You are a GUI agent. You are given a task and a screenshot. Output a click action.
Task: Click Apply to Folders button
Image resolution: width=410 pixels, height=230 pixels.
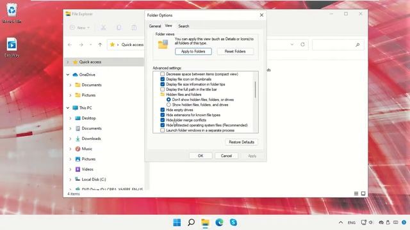click(193, 51)
